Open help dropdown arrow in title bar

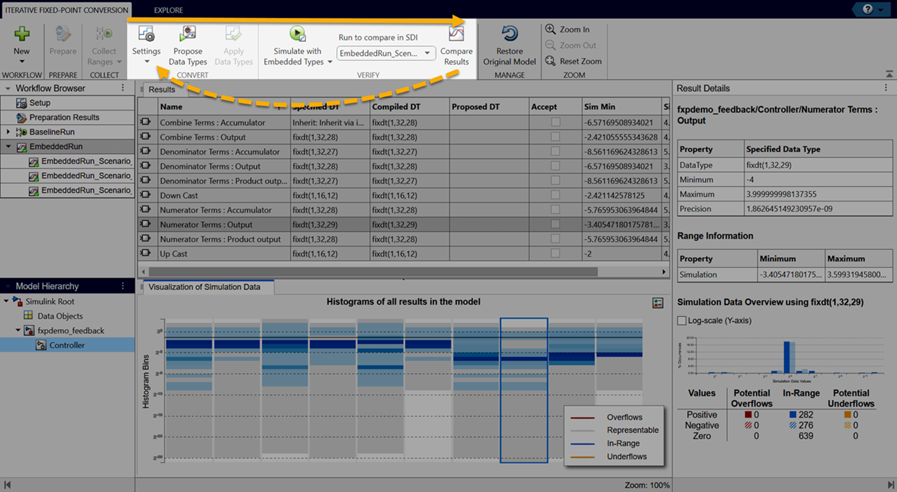click(881, 10)
